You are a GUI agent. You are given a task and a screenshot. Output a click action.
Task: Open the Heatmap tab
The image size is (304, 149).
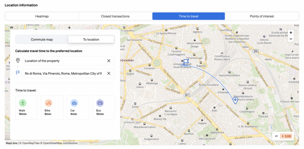[x=42, y=16]
